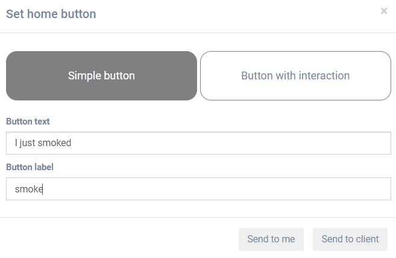Click the word 'interaction' on the outlined button
This screenshot has height=258, width=396.
click(x=325, y=76)
